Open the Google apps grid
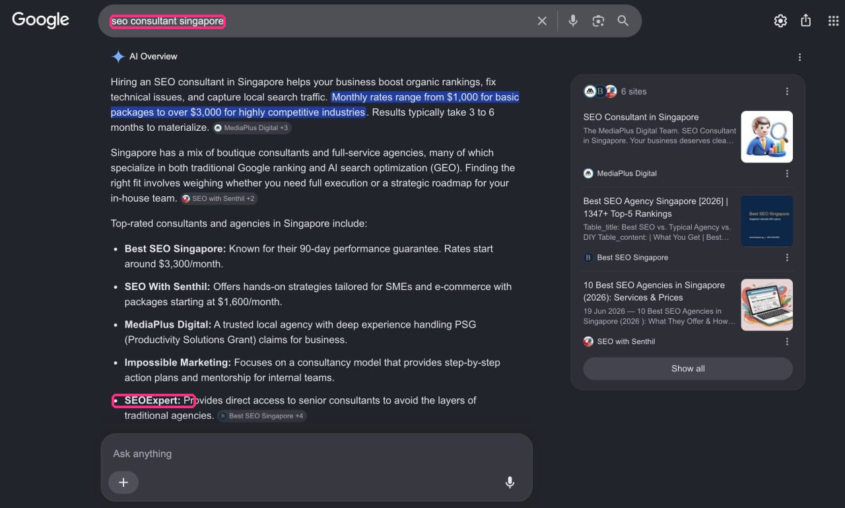 click(833, 20)
